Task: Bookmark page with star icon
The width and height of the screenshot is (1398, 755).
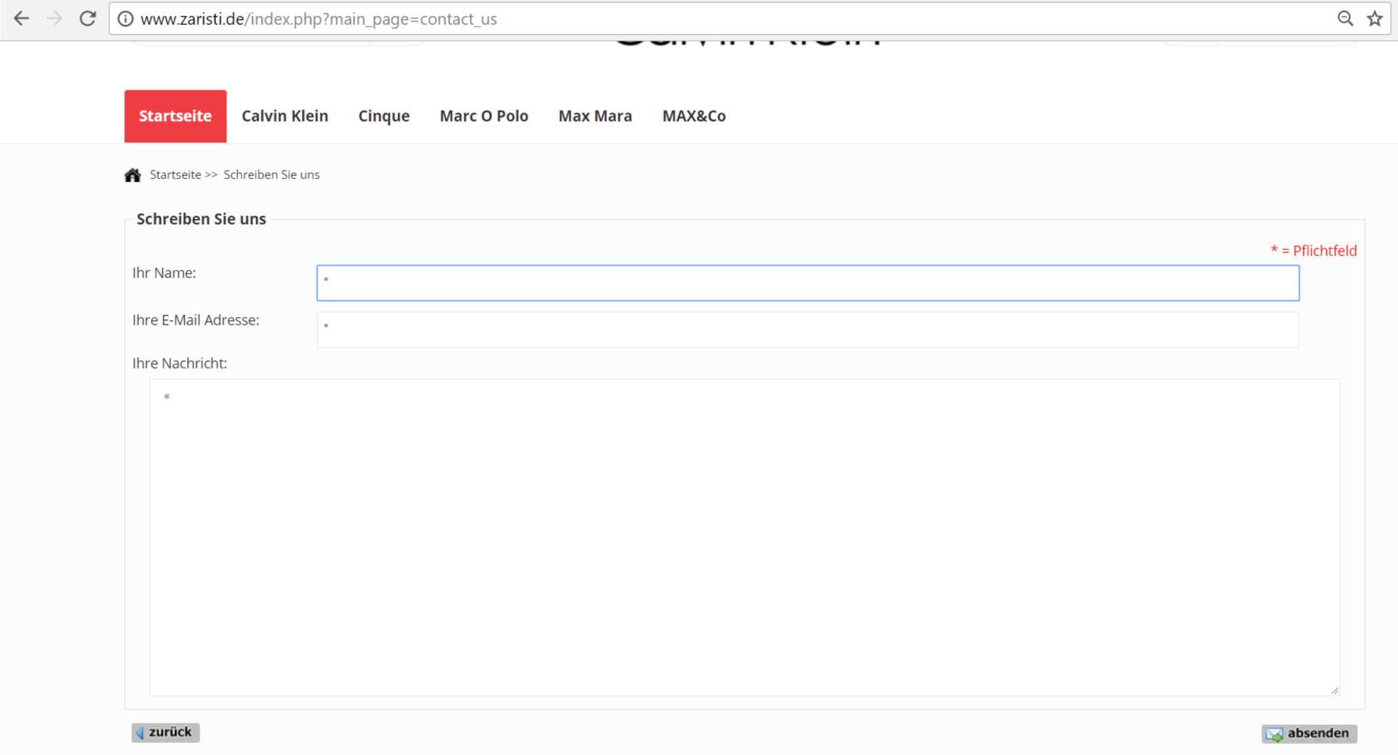Action: pyautogui.click(x=1375, y=19)
